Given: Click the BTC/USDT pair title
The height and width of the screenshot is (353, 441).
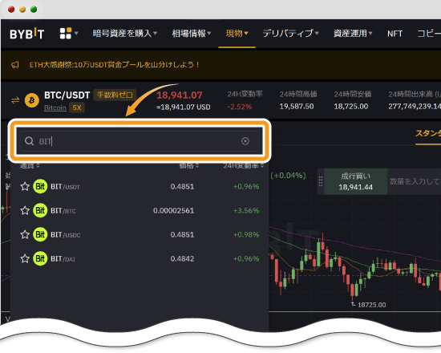Looking at the screenshot, I should pyautogui.click(x=67, y=95).
